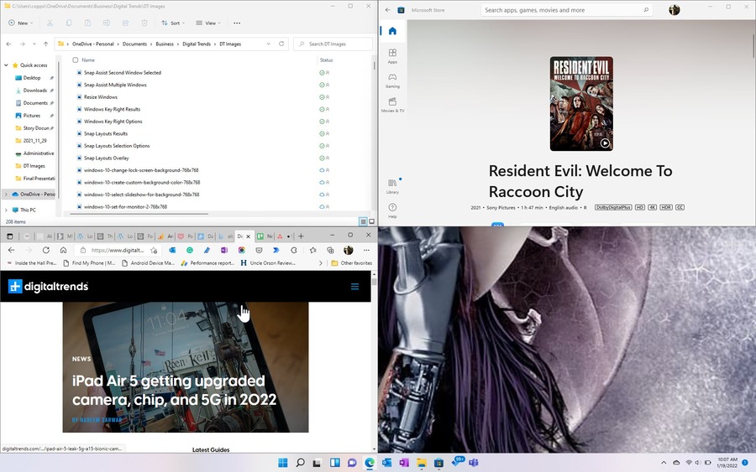This screenshot has width=756, height=472.
Task: Open Resident Evil movie poster thumbnail
Action: (581, 103)
